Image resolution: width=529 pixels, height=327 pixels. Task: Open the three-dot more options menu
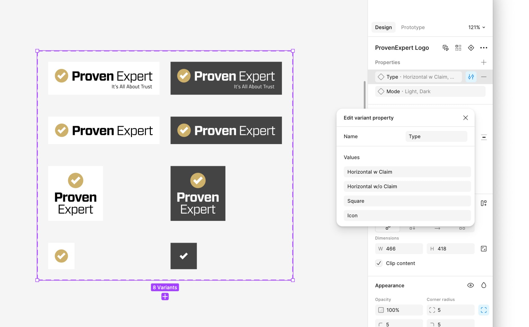[x=484, y=48]
